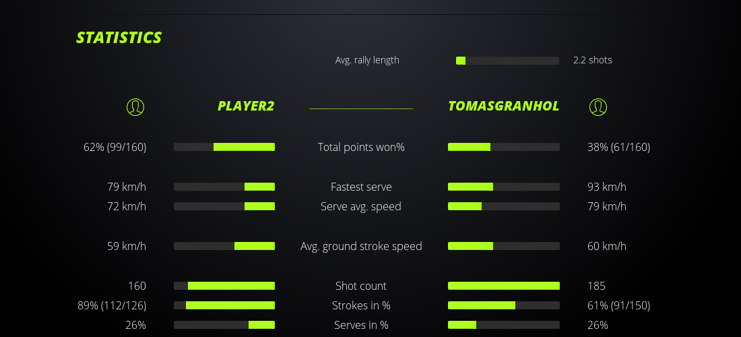
Task: Click the 2.2 shots value
Action: [593, 60]
